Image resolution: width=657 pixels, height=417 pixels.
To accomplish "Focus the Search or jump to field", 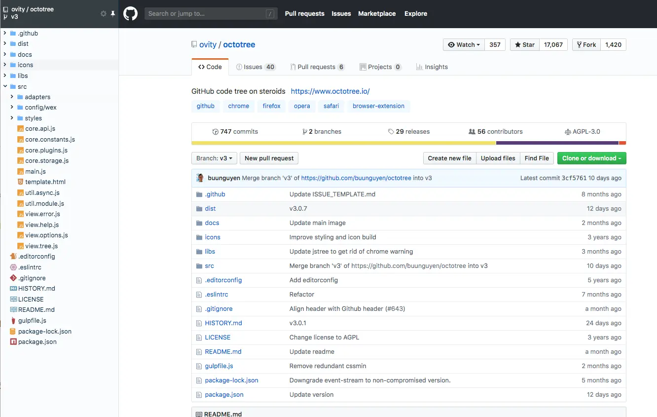I will 211,14.
